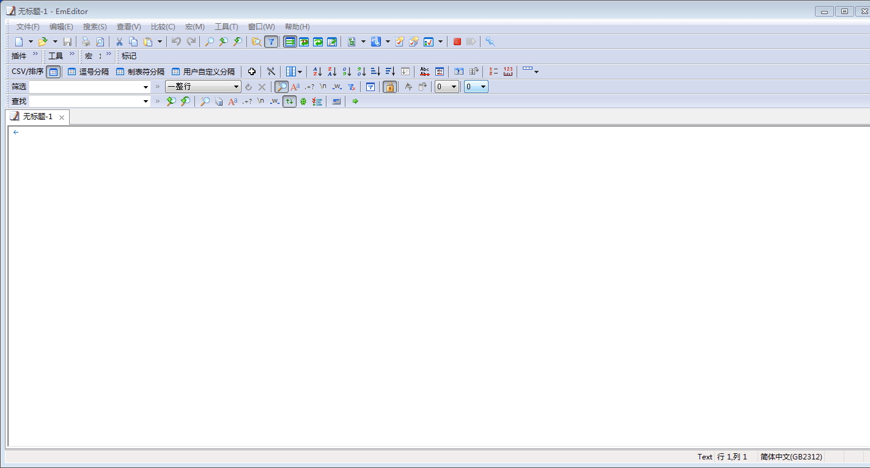Image resolution: width=870 pixels, height=468 pixels.
Task: Click the Cut icon in the toolbar
Action: point(120,42)
